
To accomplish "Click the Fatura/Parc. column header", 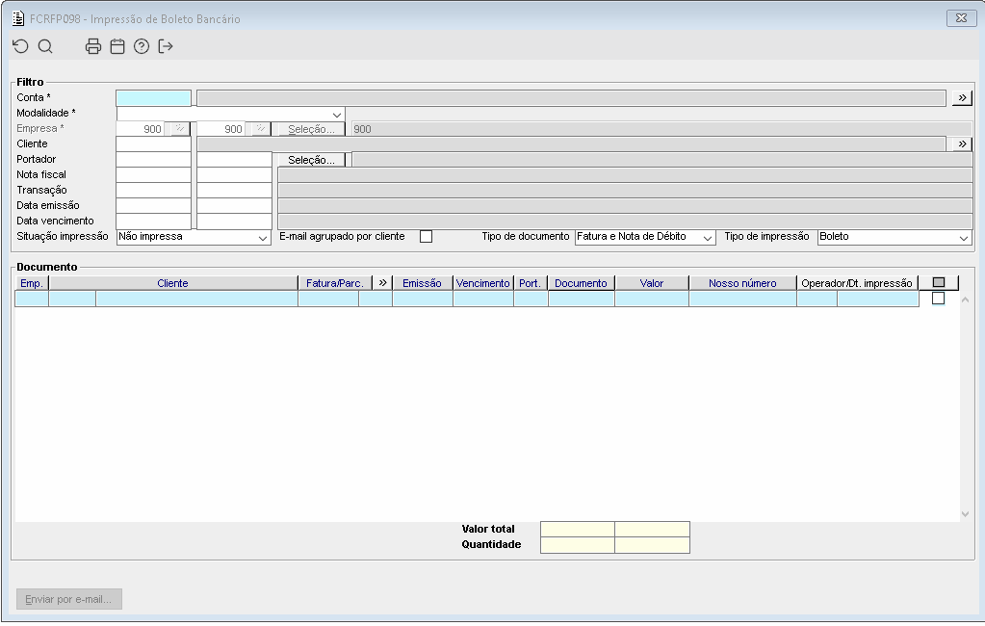I will (x=335, y=283).
